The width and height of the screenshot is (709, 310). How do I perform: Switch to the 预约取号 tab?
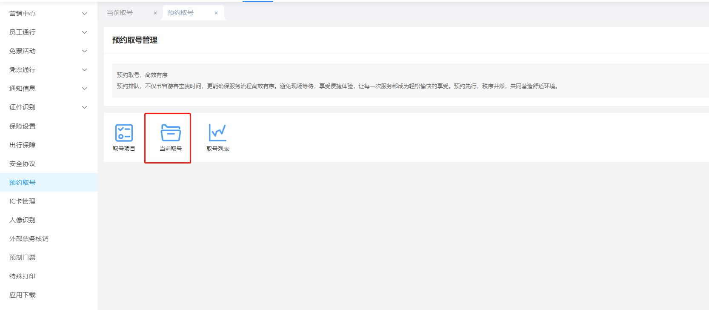point(180,13)
